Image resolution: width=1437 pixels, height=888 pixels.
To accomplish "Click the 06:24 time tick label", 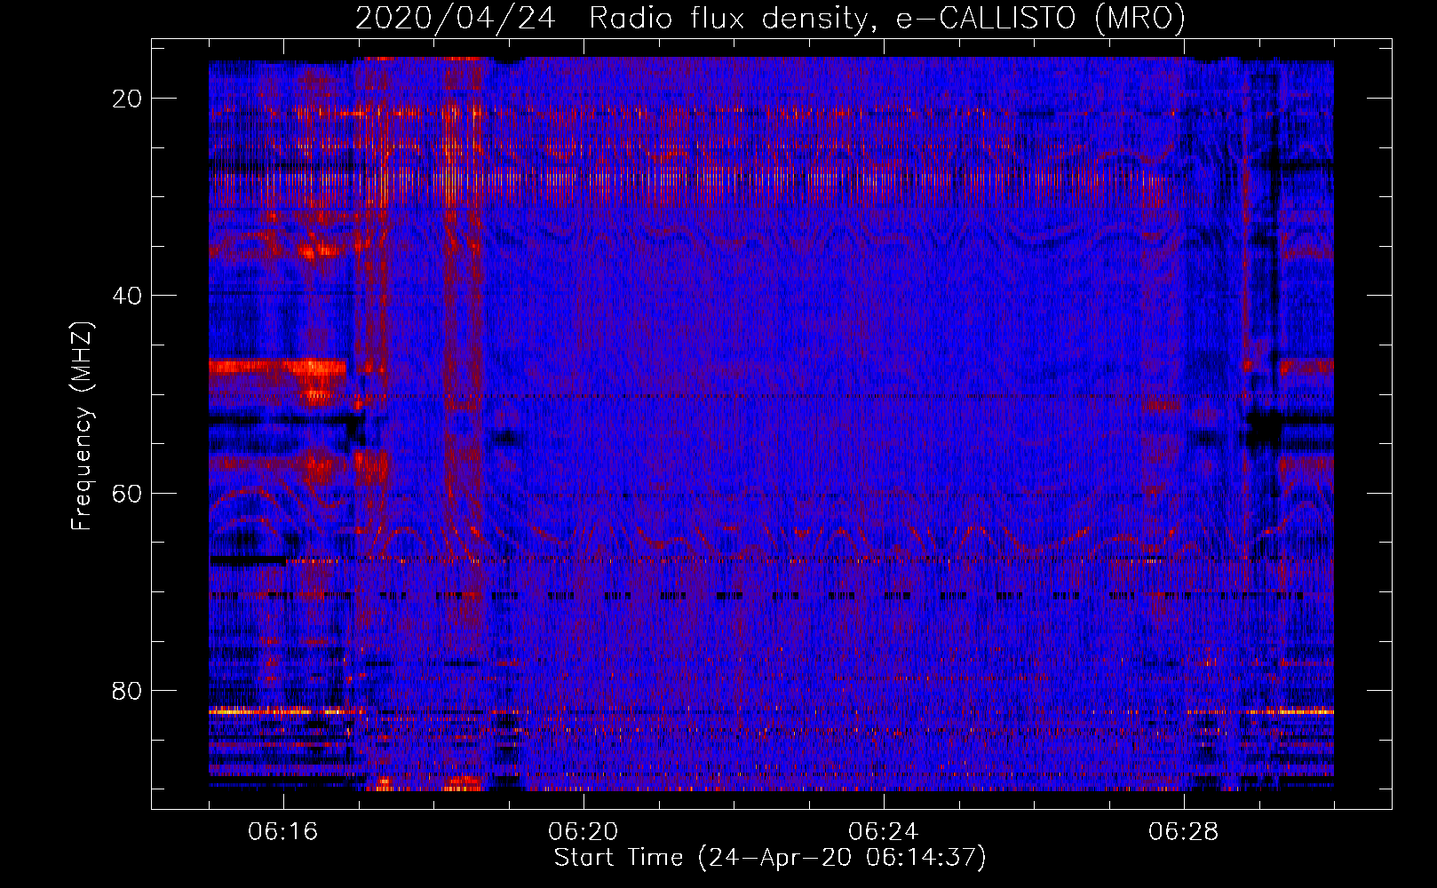I will pos(884,831).
